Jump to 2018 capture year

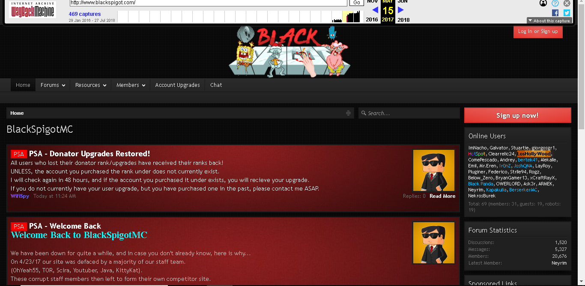[x=403, y=20]
